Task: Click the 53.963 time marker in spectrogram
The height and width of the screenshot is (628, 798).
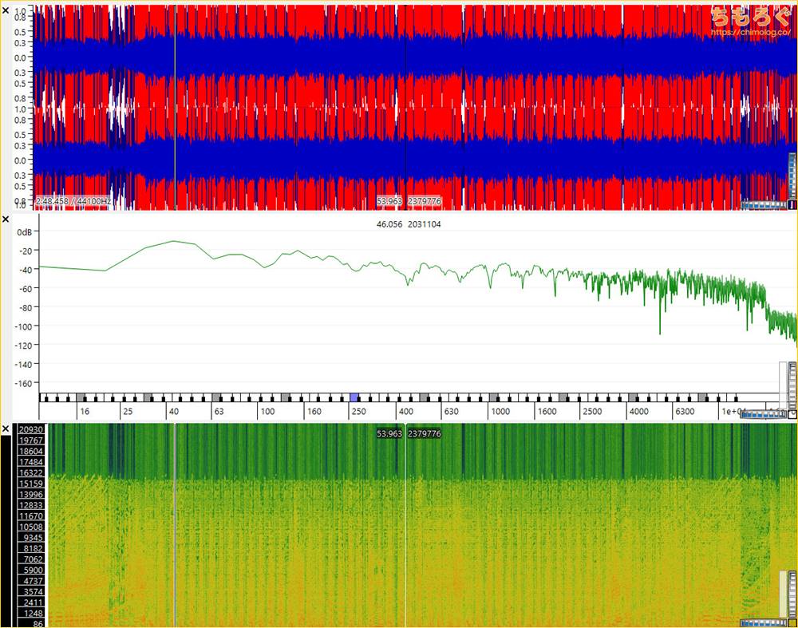Action: [389, 433]
